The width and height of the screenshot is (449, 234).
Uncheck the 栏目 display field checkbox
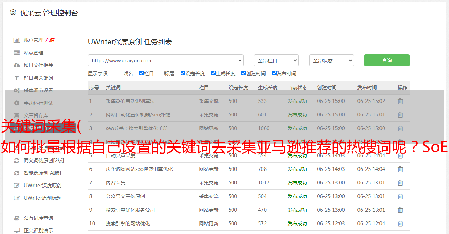coord(142,73)
